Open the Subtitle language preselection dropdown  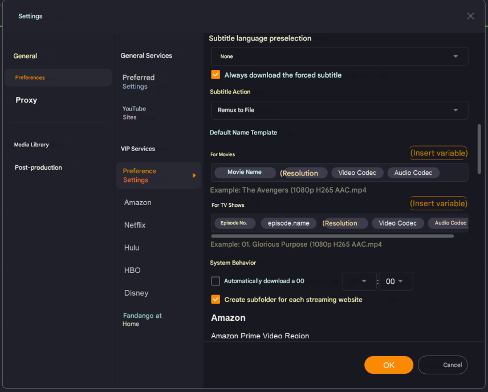(x=339, y=56)
